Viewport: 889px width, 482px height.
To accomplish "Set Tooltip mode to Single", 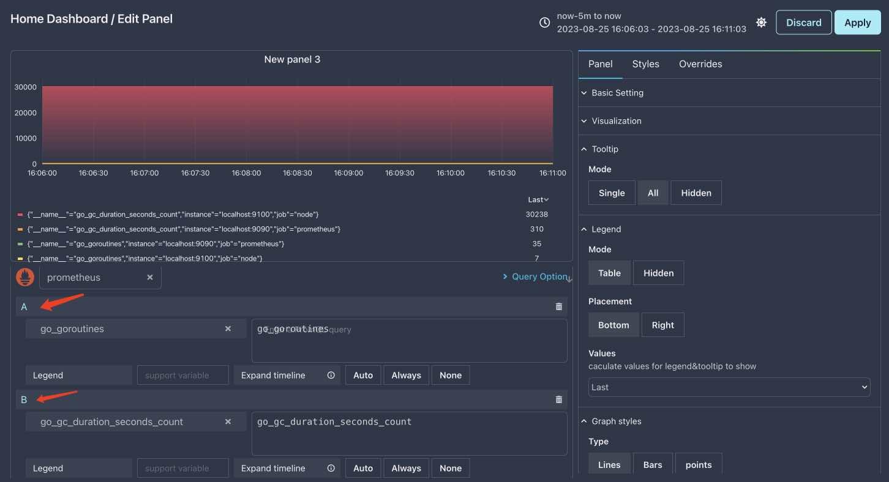I will click(612, 193).
